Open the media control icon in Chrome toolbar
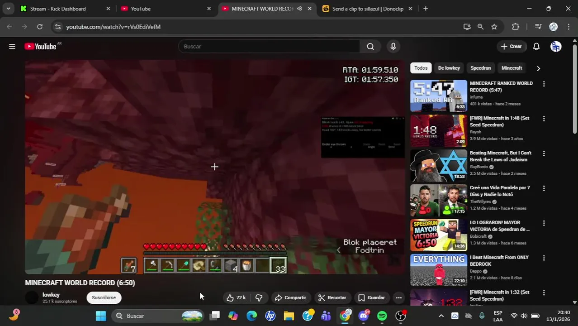 coord(538,27)
